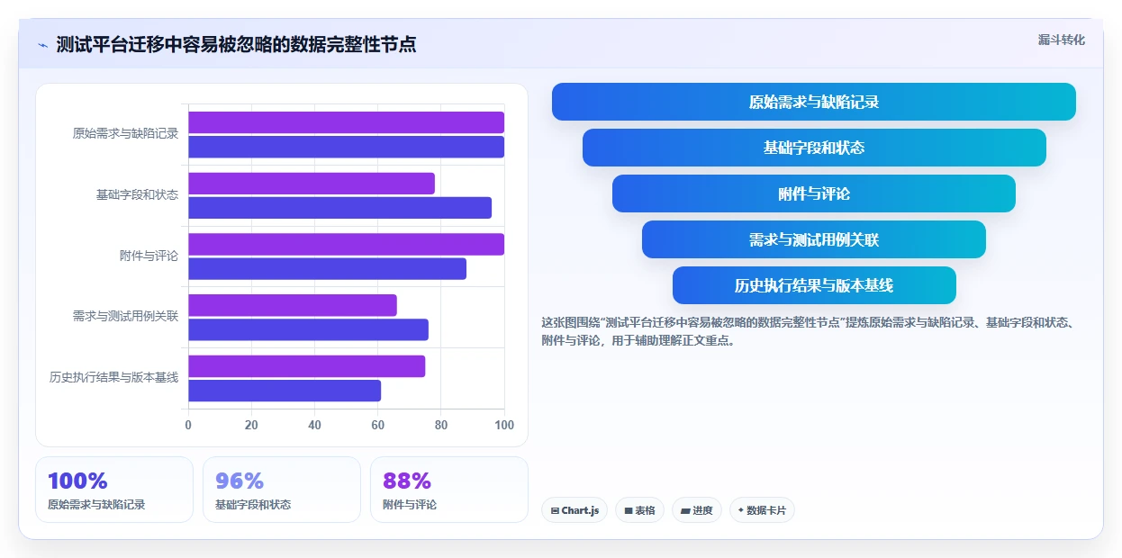Click the lightning icon beside the title
The width and height of the screenshot is (1122, 558).
[x=42, y=45]
